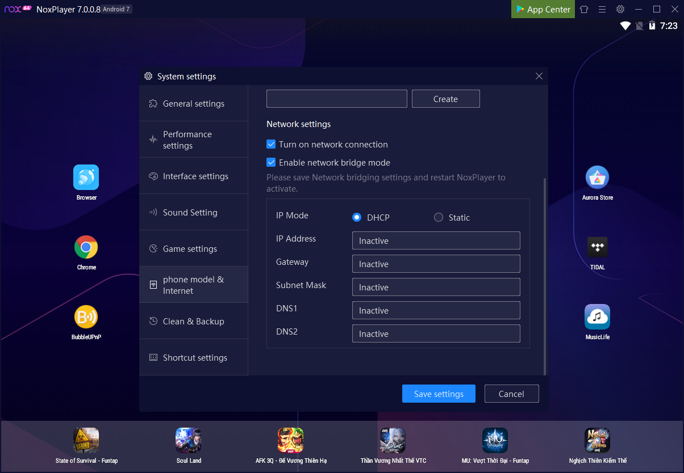Open Shortcut settings section
The height and width of the screenshot is (473, 684).
pos(194,357)
